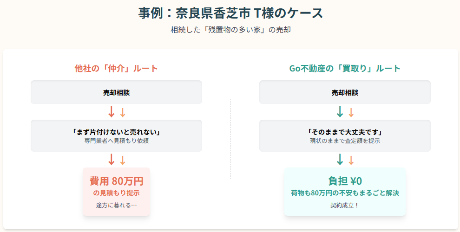Click the subtitle 相続した「残置物の多い家」の売却
The height and width of the screenshot is (232, 460).
[230, 30]
